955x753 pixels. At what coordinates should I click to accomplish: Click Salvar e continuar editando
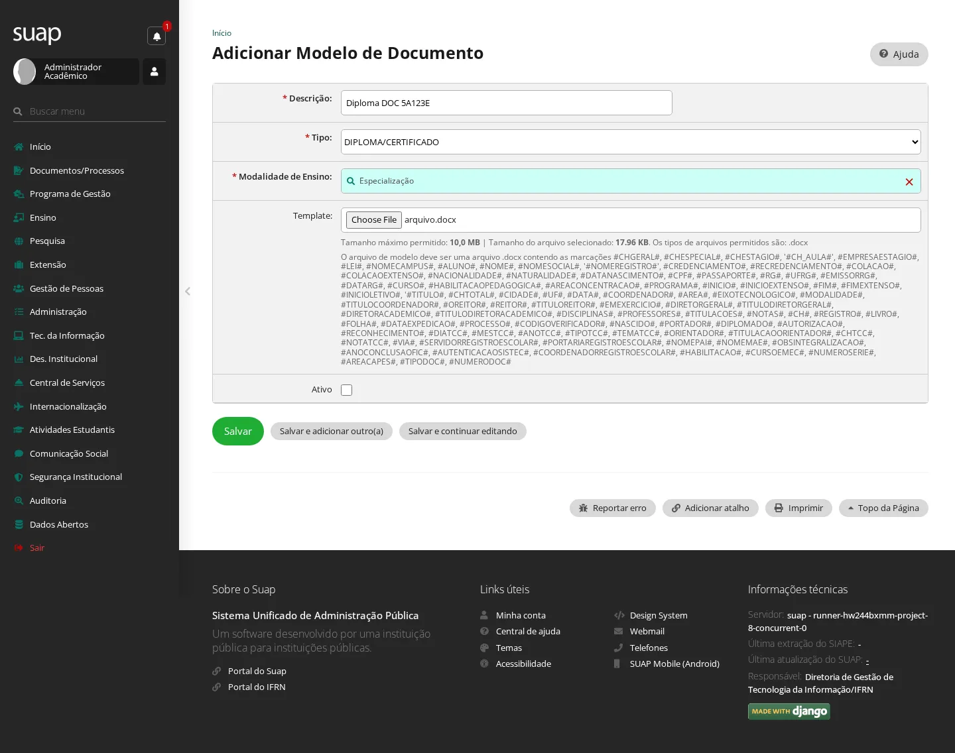pos(463,432)
